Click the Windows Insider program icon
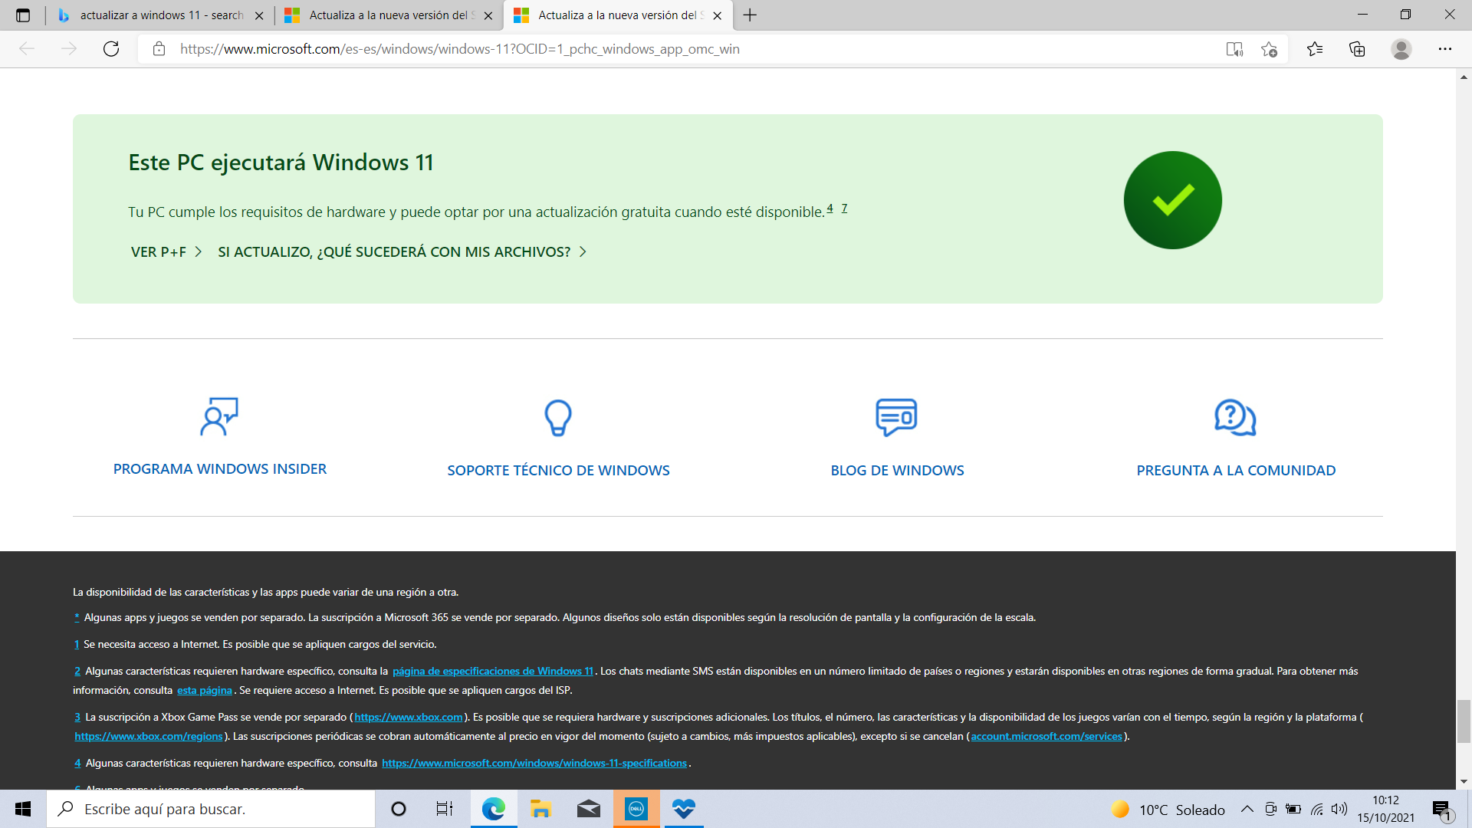Image resolution: width=1472 pixels, height=828 pixels. pos(219,416)
